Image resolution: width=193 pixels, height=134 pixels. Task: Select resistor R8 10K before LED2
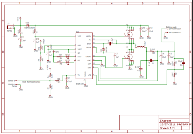[59, 57]
